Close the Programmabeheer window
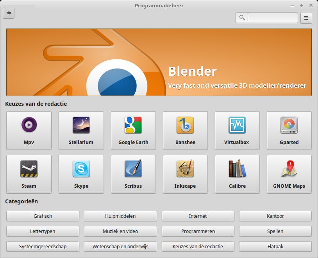The image size is (318, 258). [x=311, y=5]
